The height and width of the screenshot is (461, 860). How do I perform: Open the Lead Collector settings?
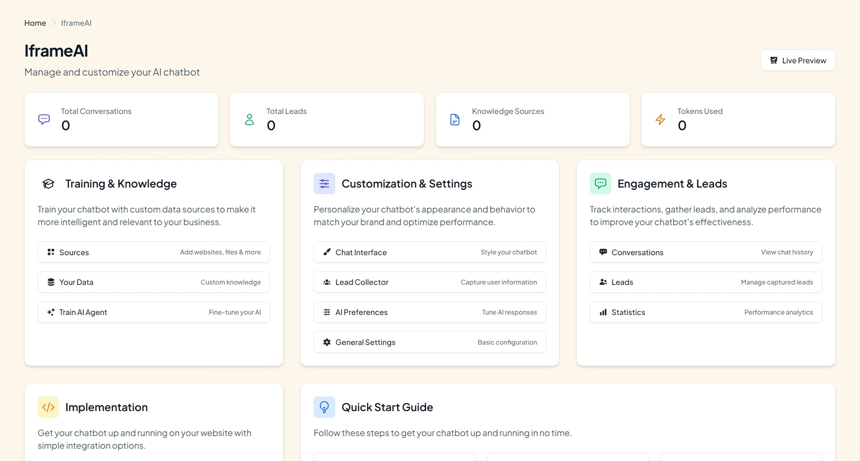click(429, 282)
